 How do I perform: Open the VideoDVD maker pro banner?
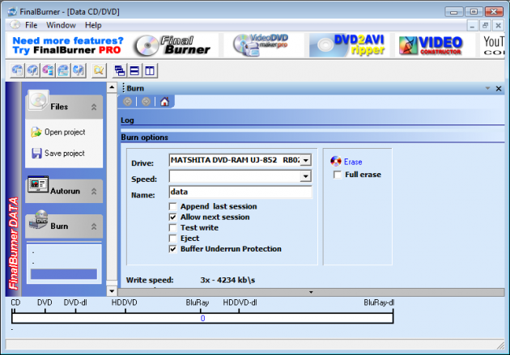pos(261,44)
